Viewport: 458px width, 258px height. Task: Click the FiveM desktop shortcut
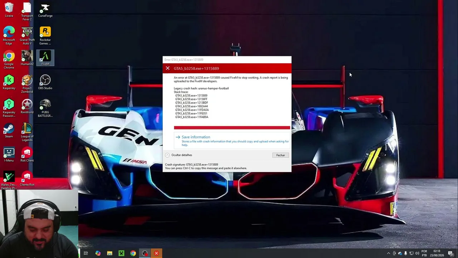(45, 58)
